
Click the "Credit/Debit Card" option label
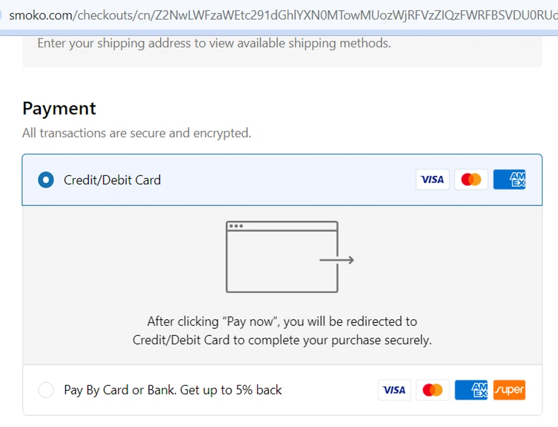112,180
